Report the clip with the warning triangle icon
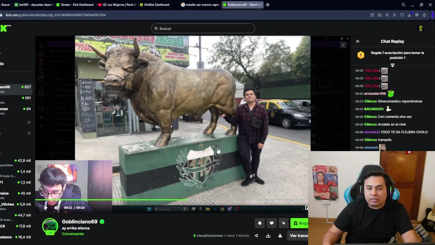 click(x=280, y=235)
